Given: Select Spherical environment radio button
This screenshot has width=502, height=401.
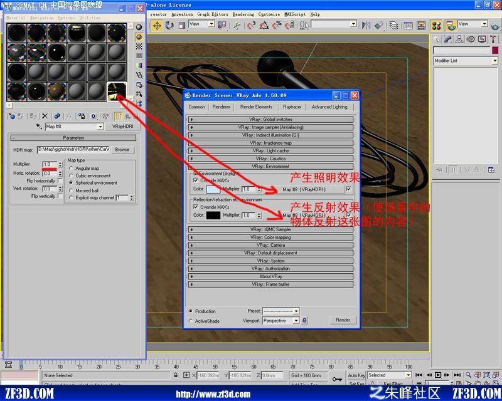Looking at the screenshot, I should click(71, 182).
